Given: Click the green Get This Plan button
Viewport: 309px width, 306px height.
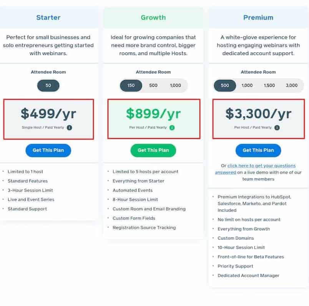Looking at the screenshot, I should [153, 150].
